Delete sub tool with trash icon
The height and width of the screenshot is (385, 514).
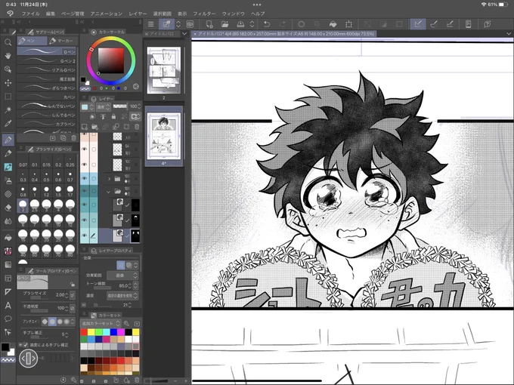74,138
